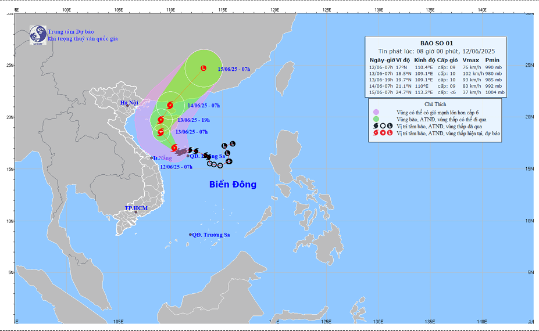Screen dimensions: 539x331
Task: Click the Biển Đông sea label
Action: (x=233, y=185)
